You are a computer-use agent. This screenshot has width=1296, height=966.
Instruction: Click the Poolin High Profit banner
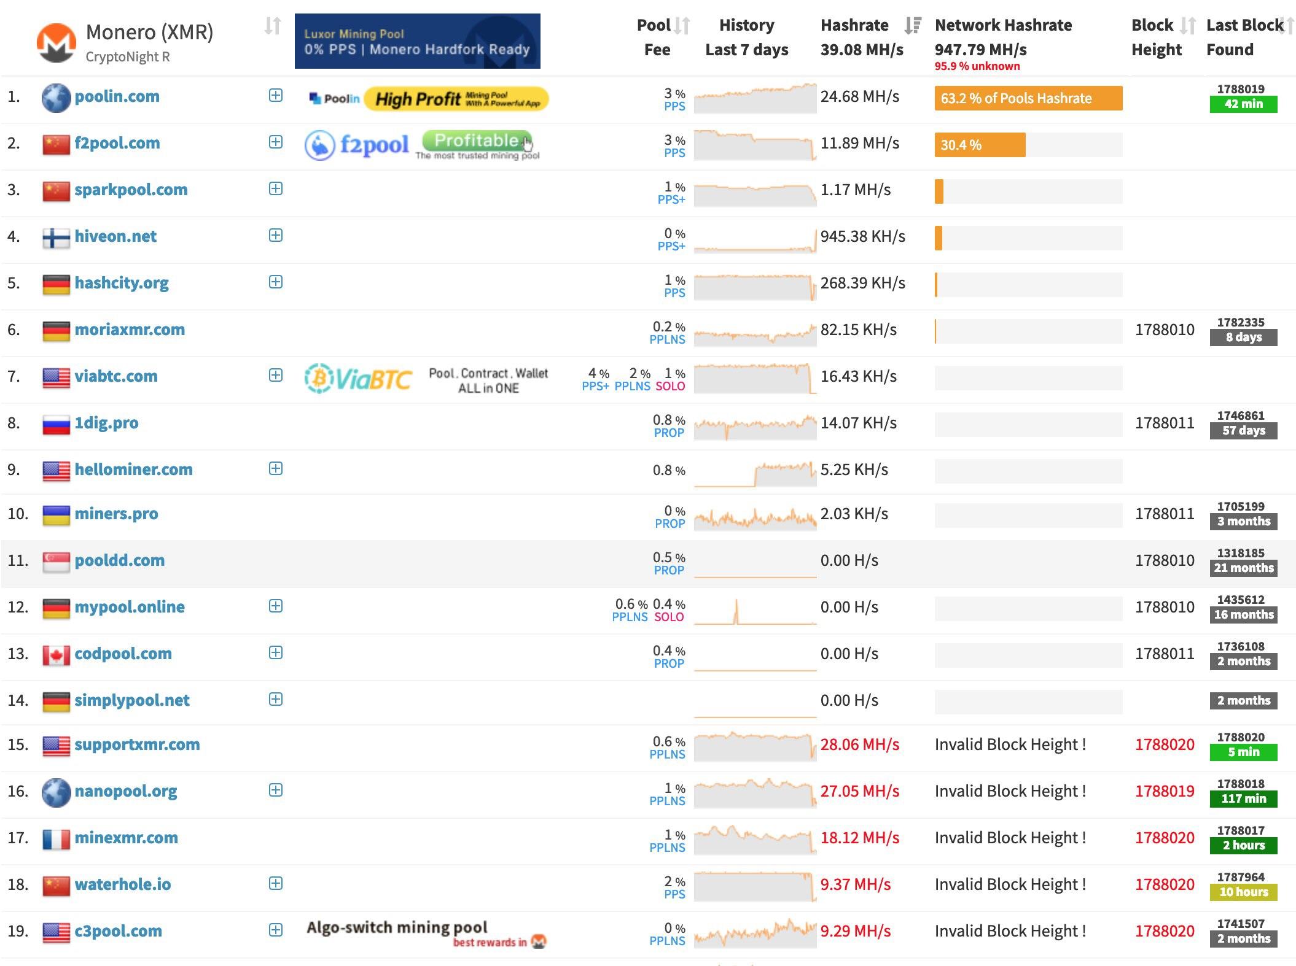pyautogui.click(x=428, y=99)
